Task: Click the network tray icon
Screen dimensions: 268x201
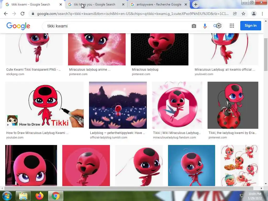Action: pos(242,196)
